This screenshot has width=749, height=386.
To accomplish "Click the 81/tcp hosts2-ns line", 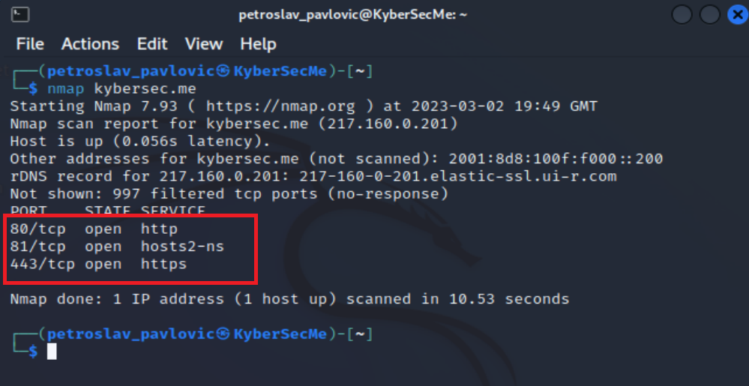I will [117, 246].
